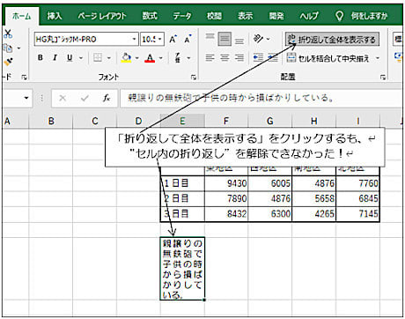
Task: Select column C header
Action: (95, 121)
